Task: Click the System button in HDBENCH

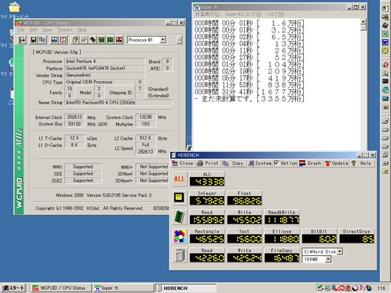Action: pos(260,163)
